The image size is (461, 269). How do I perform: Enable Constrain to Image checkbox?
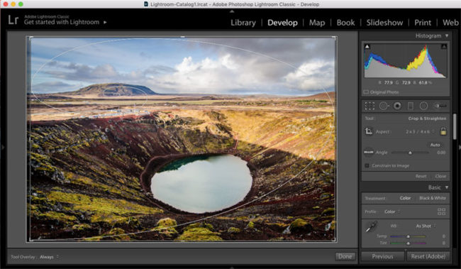point(367,165)
